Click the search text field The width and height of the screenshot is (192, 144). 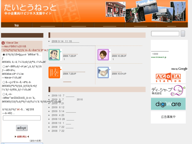point(165,34)
